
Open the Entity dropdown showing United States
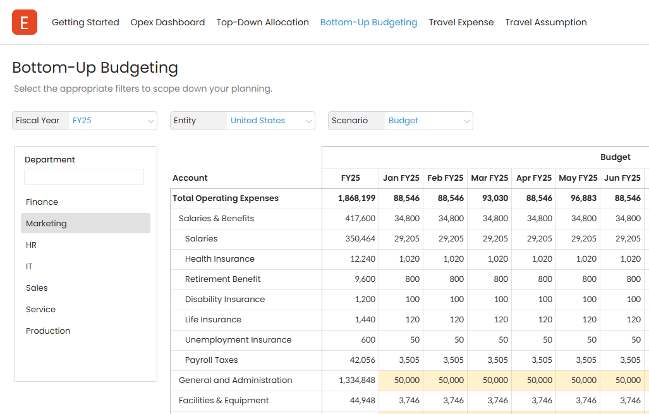[270, 121]
